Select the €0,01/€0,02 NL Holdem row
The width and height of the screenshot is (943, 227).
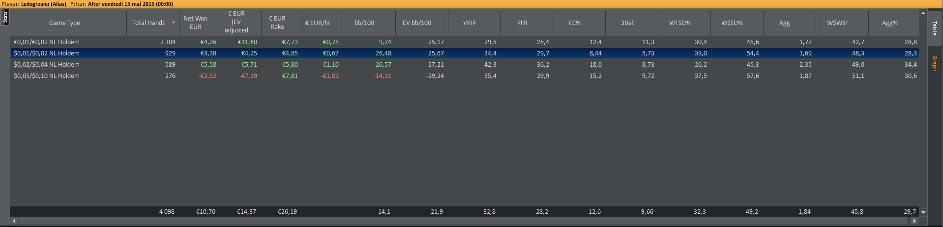coord(47,42)
